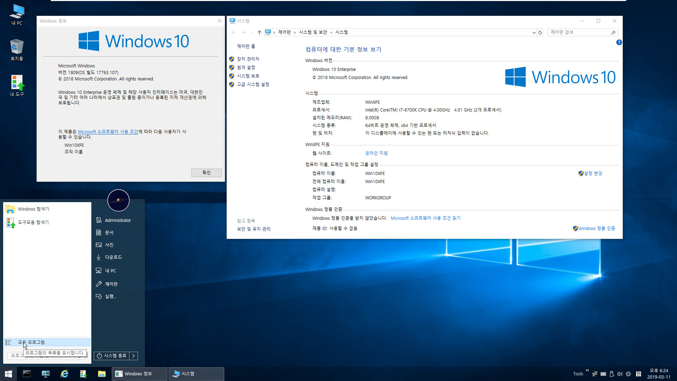Open the on-screen keyboard tray icon
This screenshot has height=381, width=677.
tap(603, 374)
